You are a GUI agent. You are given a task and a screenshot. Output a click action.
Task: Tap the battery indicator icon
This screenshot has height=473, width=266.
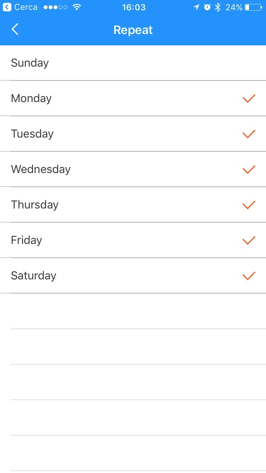pos(253,7)
